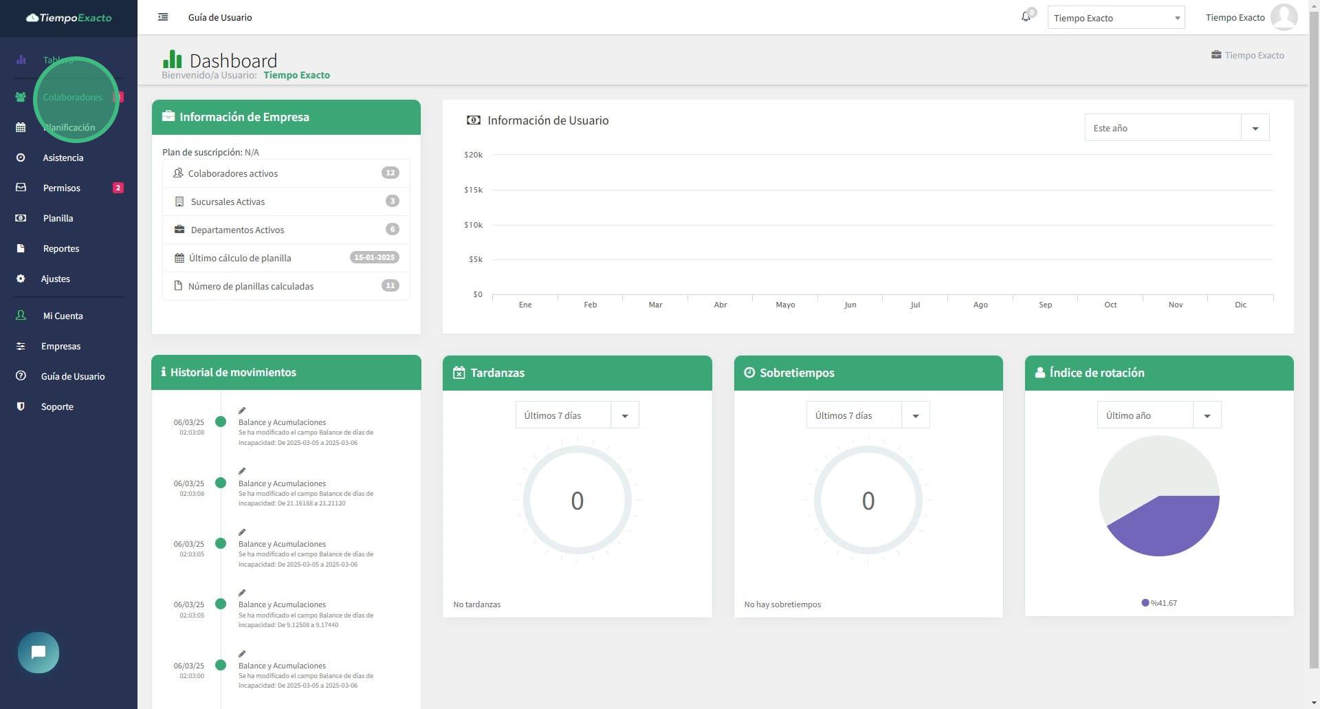Toggle the hamburger sidebar menu icon
The width and height of the screenshot is (1320, 709).
tap(163, 17)
